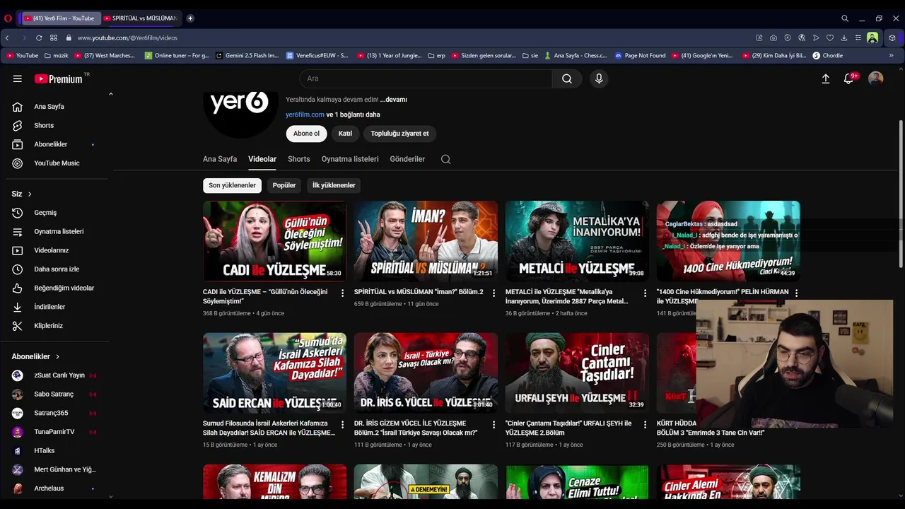
Task: Start voice search with the microphone
Action: 599,78
